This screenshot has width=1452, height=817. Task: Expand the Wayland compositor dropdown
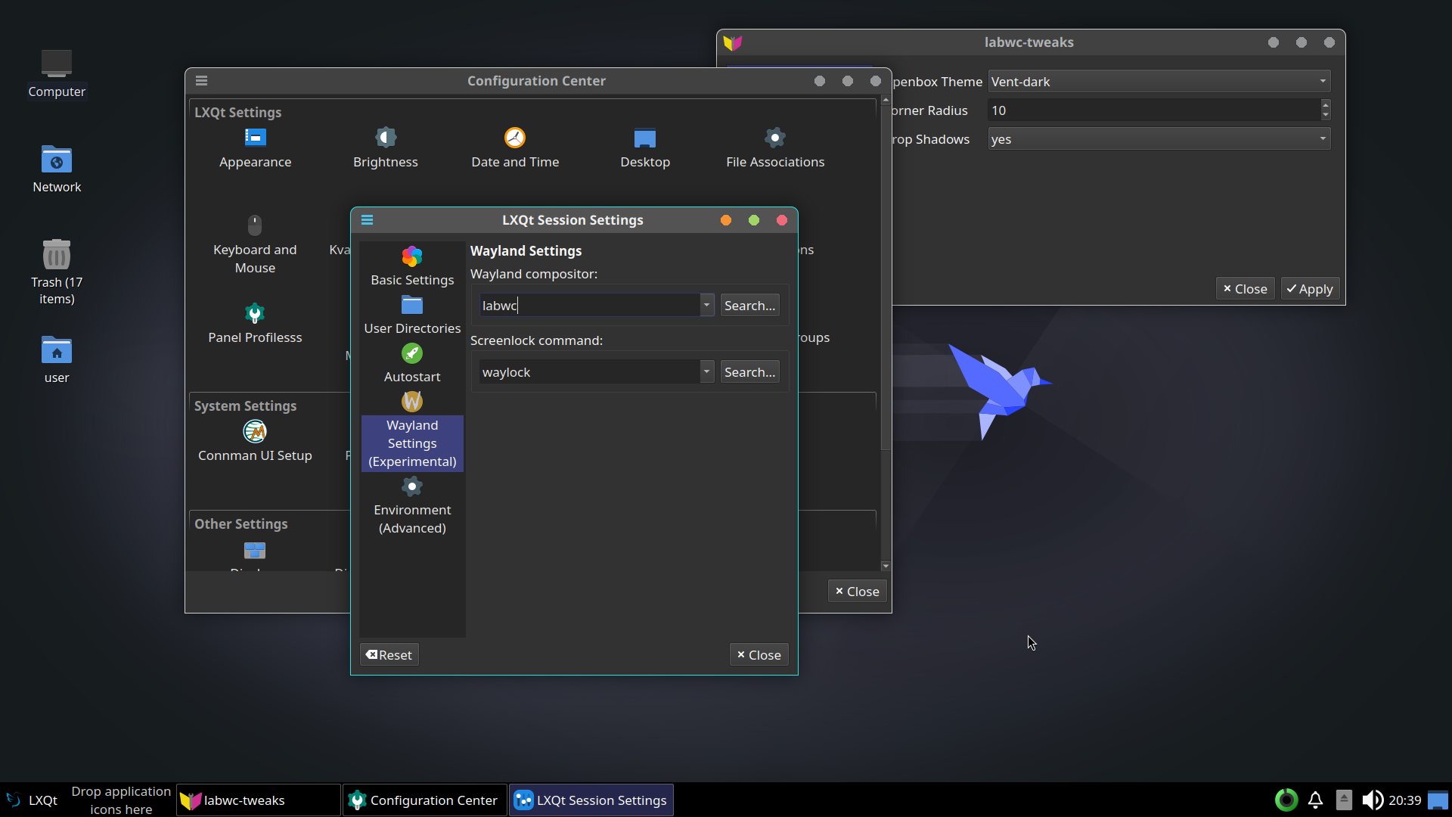point(706,305)
